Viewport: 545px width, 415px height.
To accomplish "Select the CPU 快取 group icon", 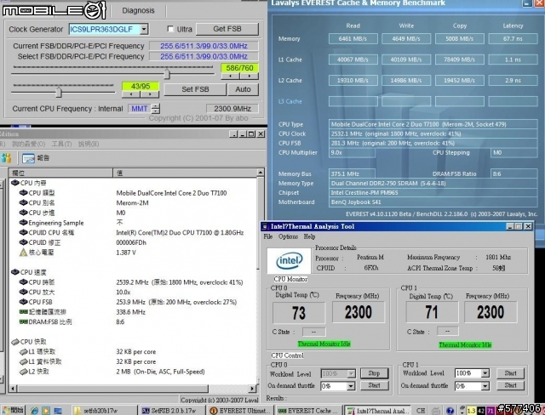I will [15, 342].
